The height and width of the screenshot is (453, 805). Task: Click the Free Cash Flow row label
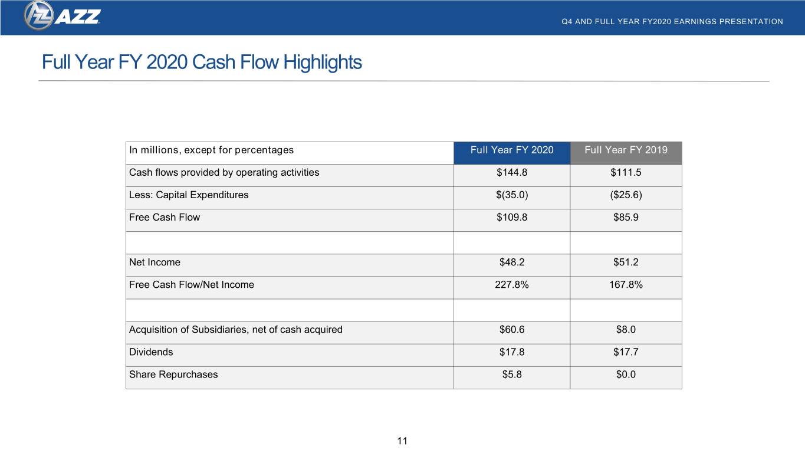click(x=165, y=218)
